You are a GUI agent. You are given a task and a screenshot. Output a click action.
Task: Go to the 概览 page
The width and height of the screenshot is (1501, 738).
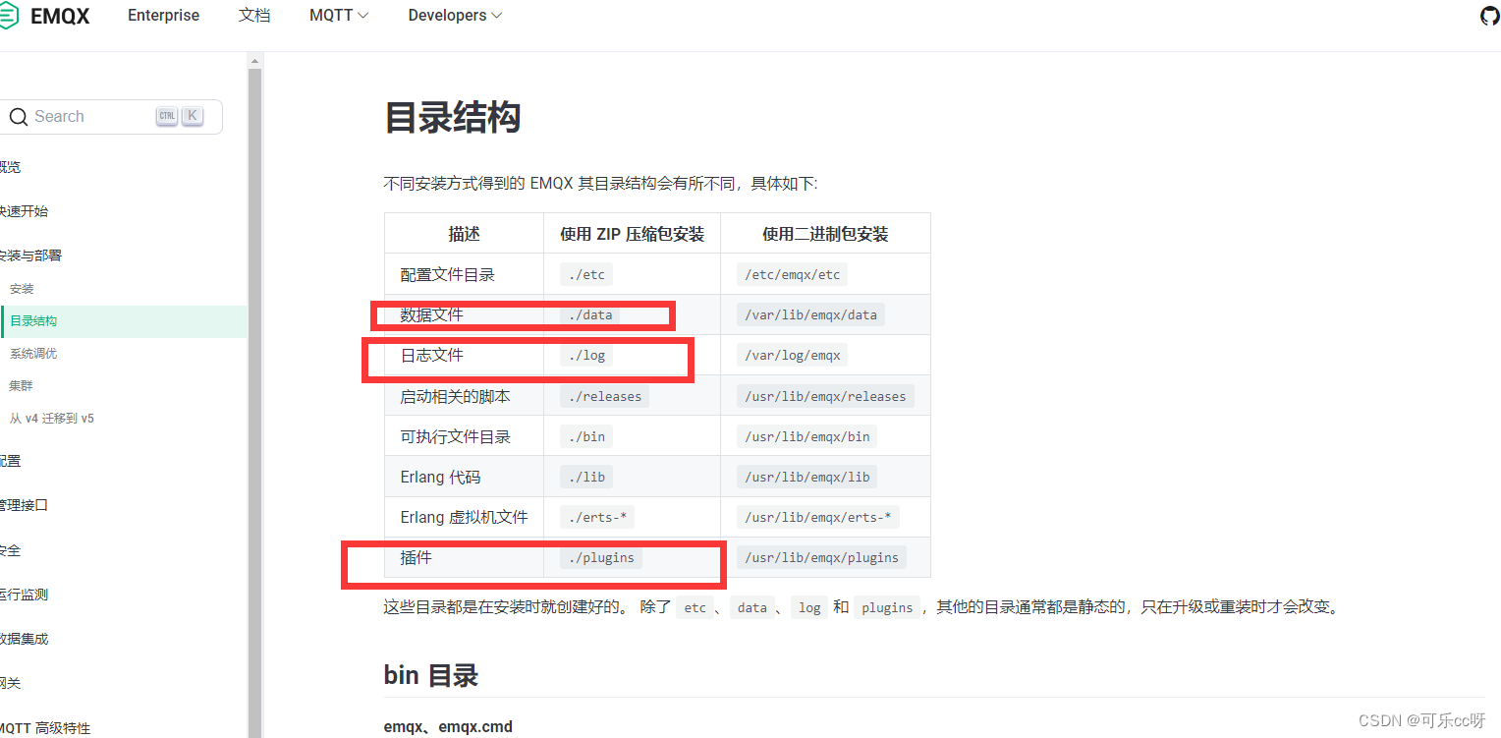10,166
